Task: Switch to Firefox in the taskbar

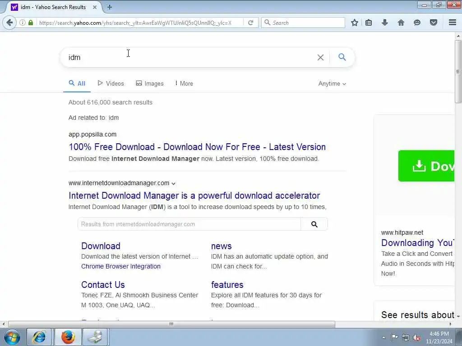Action: 68,337
